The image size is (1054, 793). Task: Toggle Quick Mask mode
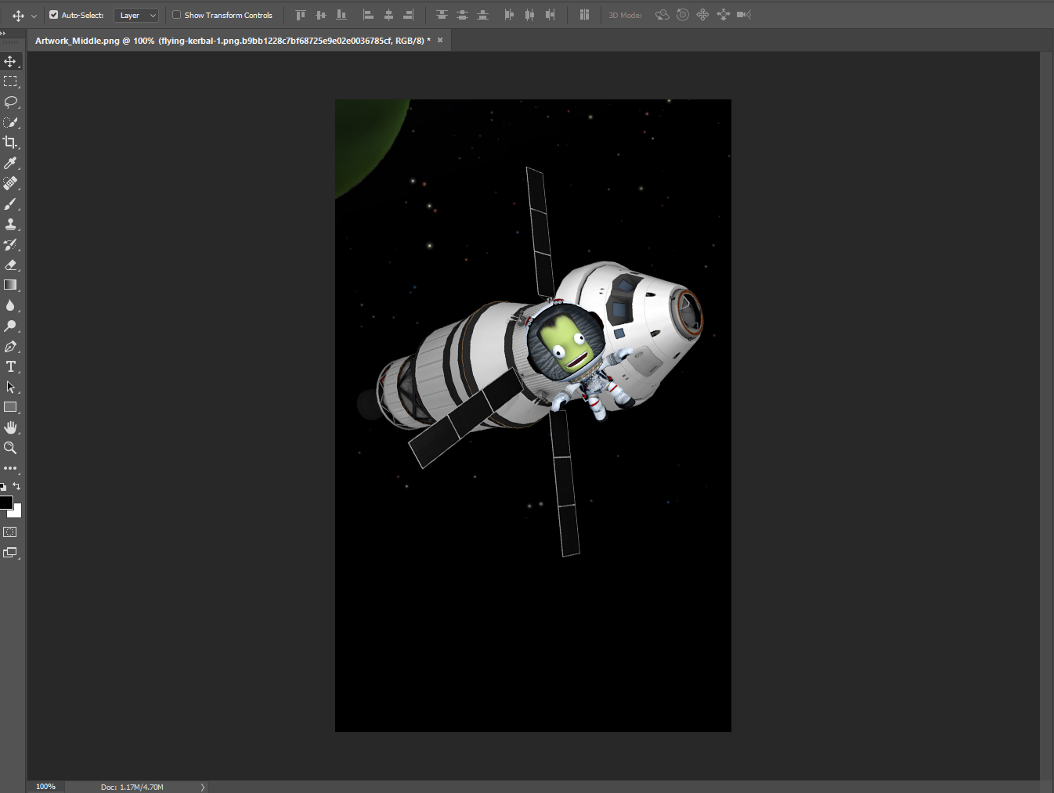click(10, 532)
